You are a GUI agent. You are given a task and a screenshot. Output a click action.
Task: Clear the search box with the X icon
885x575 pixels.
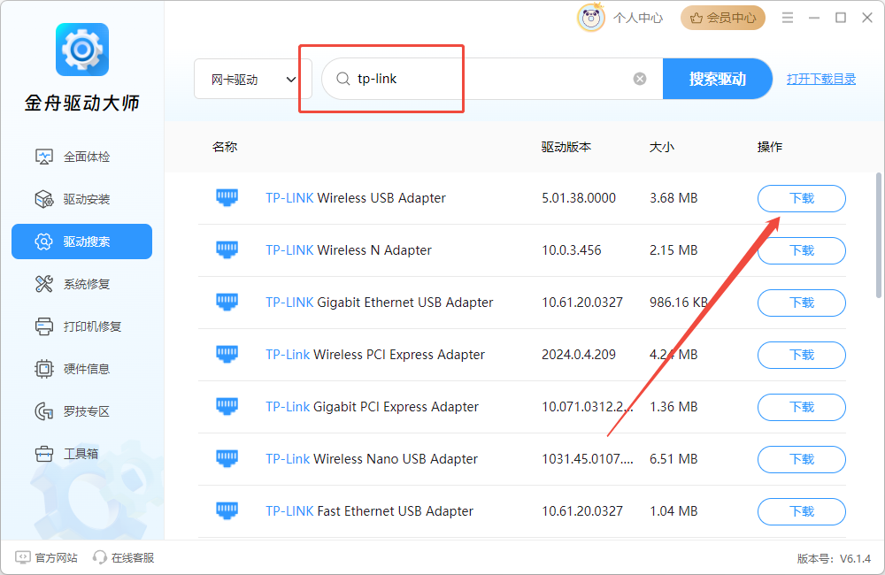coord(640,79)
